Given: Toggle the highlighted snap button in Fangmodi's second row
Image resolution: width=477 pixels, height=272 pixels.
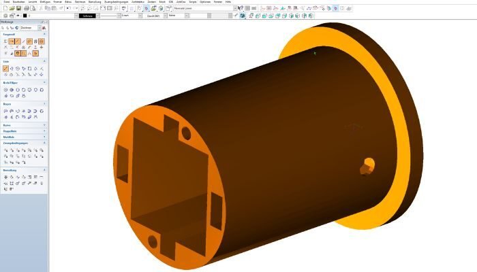Looking at the screenshot, I should [18, 52].
